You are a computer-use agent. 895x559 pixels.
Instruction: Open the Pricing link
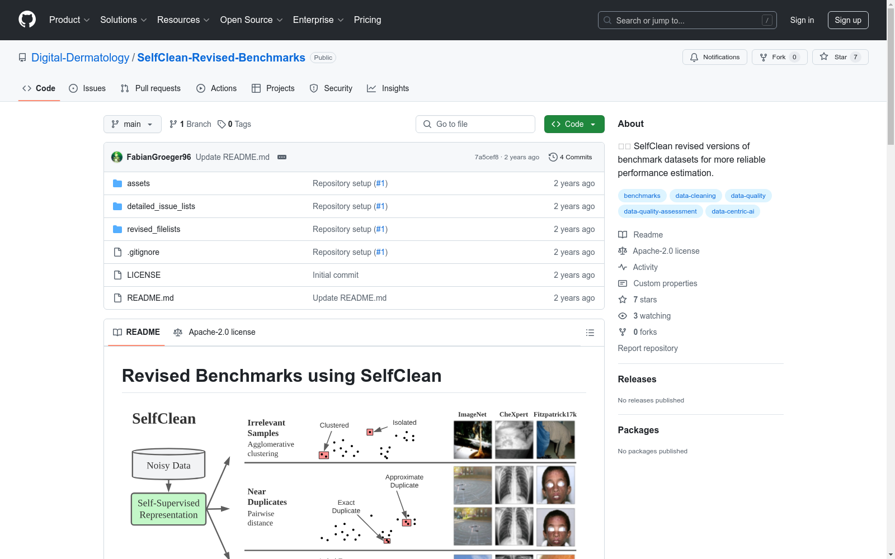coord(368,20)
